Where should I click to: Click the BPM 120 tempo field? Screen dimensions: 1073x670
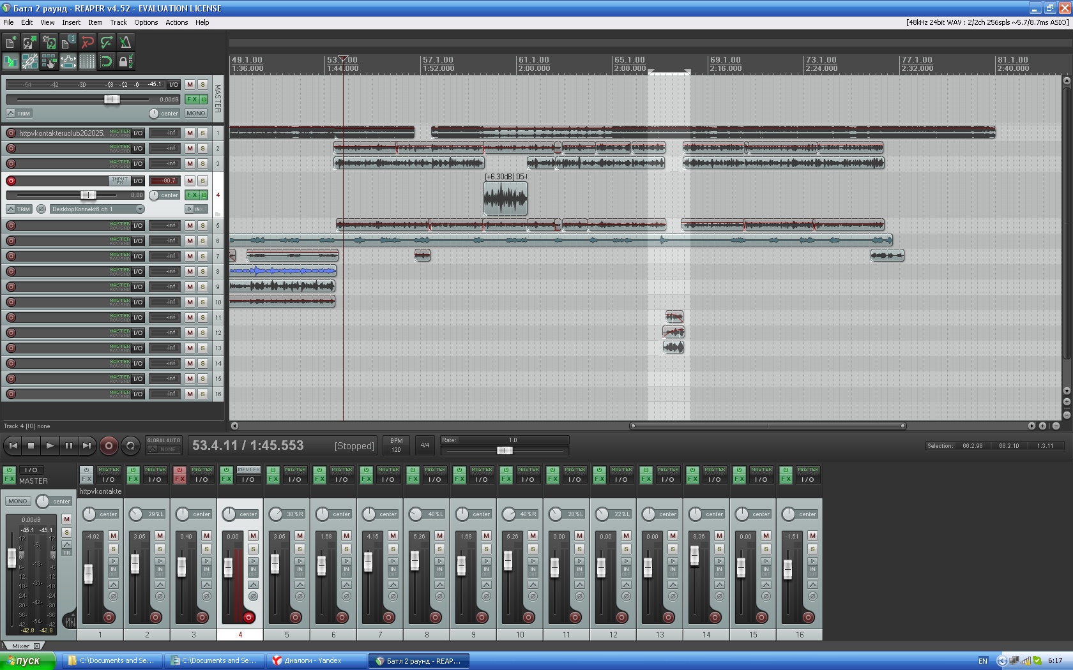(396, 445)
